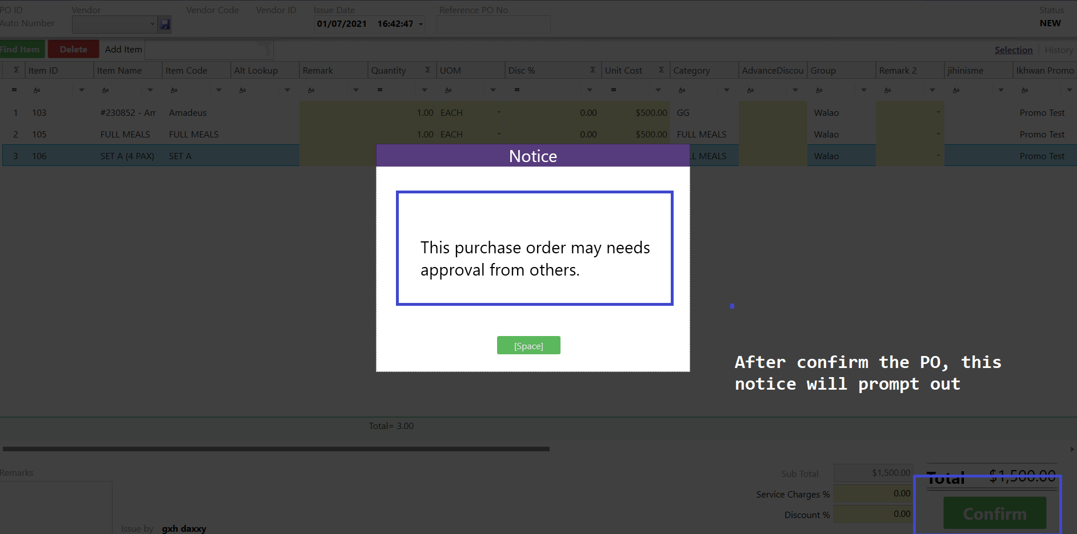Switch to the Selection tab

click(1013, 50)
